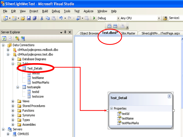Undo the last action
The width and height of the screenshot is (183, 137).
[x=61, y=18]
